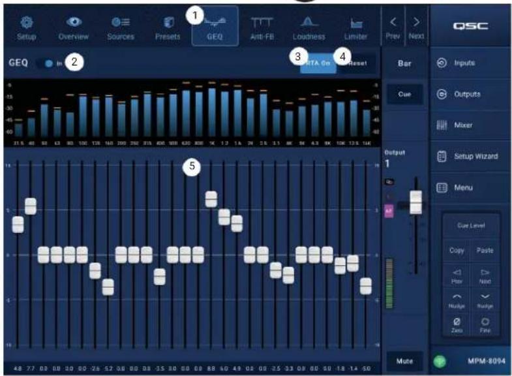Switch to the Anti-FB tab
This screenshot has height=376, width=512.
262,28
